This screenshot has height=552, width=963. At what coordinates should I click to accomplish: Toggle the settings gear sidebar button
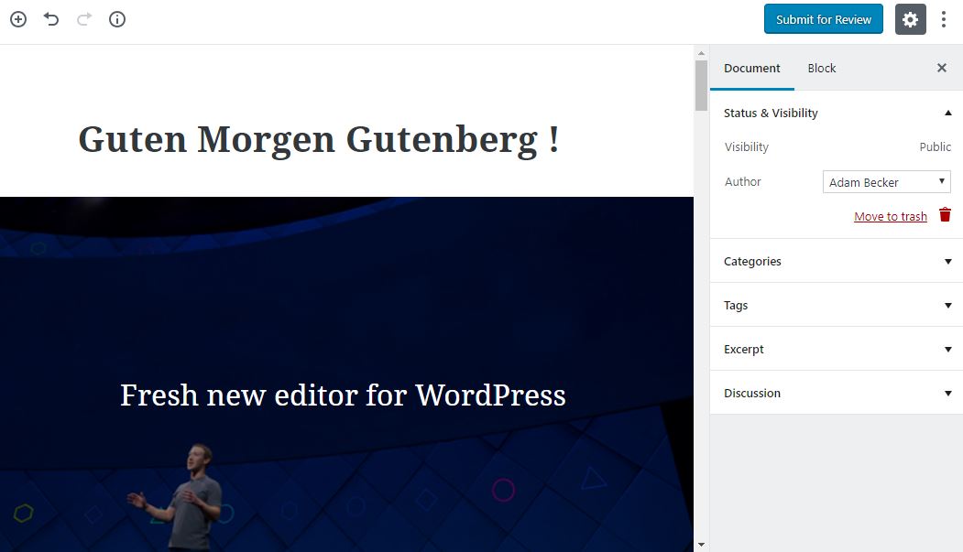coord(910,19)
